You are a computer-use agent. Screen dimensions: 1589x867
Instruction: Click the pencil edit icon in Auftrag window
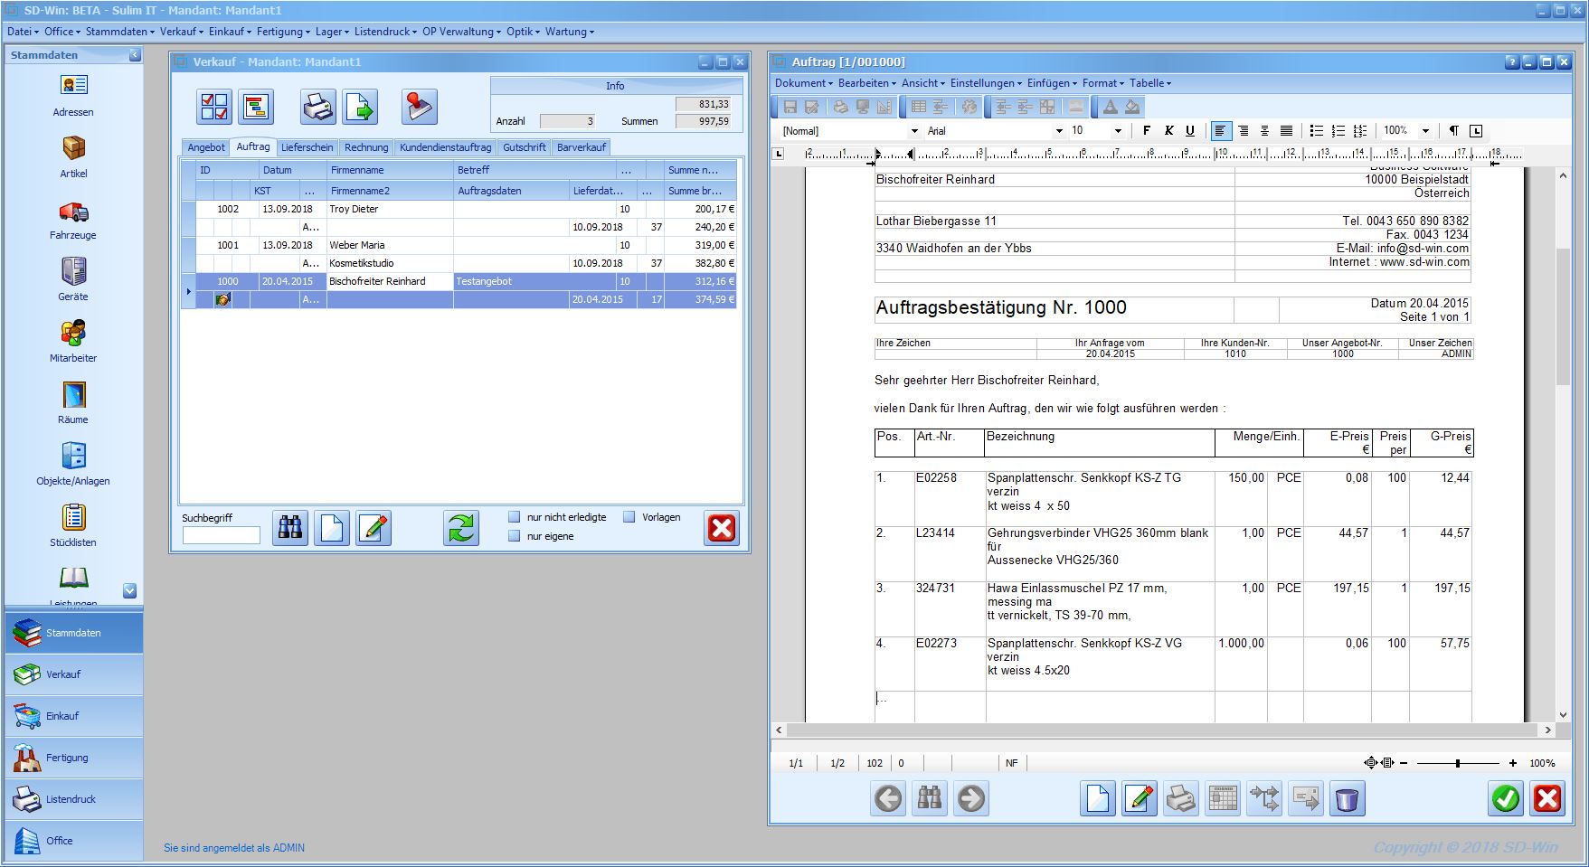[x=1140, y=799]
